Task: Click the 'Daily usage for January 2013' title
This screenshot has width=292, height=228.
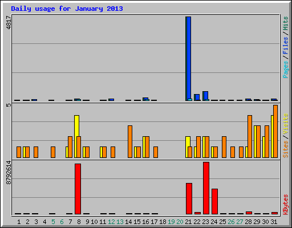Action: pos(67,9)
